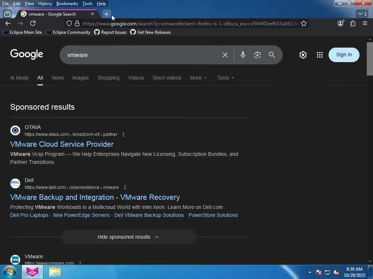Viewport: 373px width, 279px height.
Task: Open options menu for OTAVA ad
Action: click(x=123, y=134)
